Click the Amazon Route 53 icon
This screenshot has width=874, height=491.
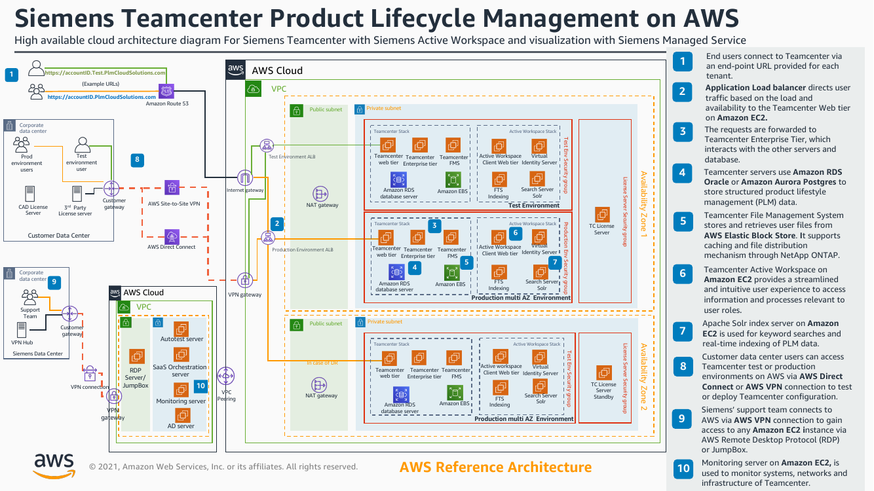(x=166, y=91)
